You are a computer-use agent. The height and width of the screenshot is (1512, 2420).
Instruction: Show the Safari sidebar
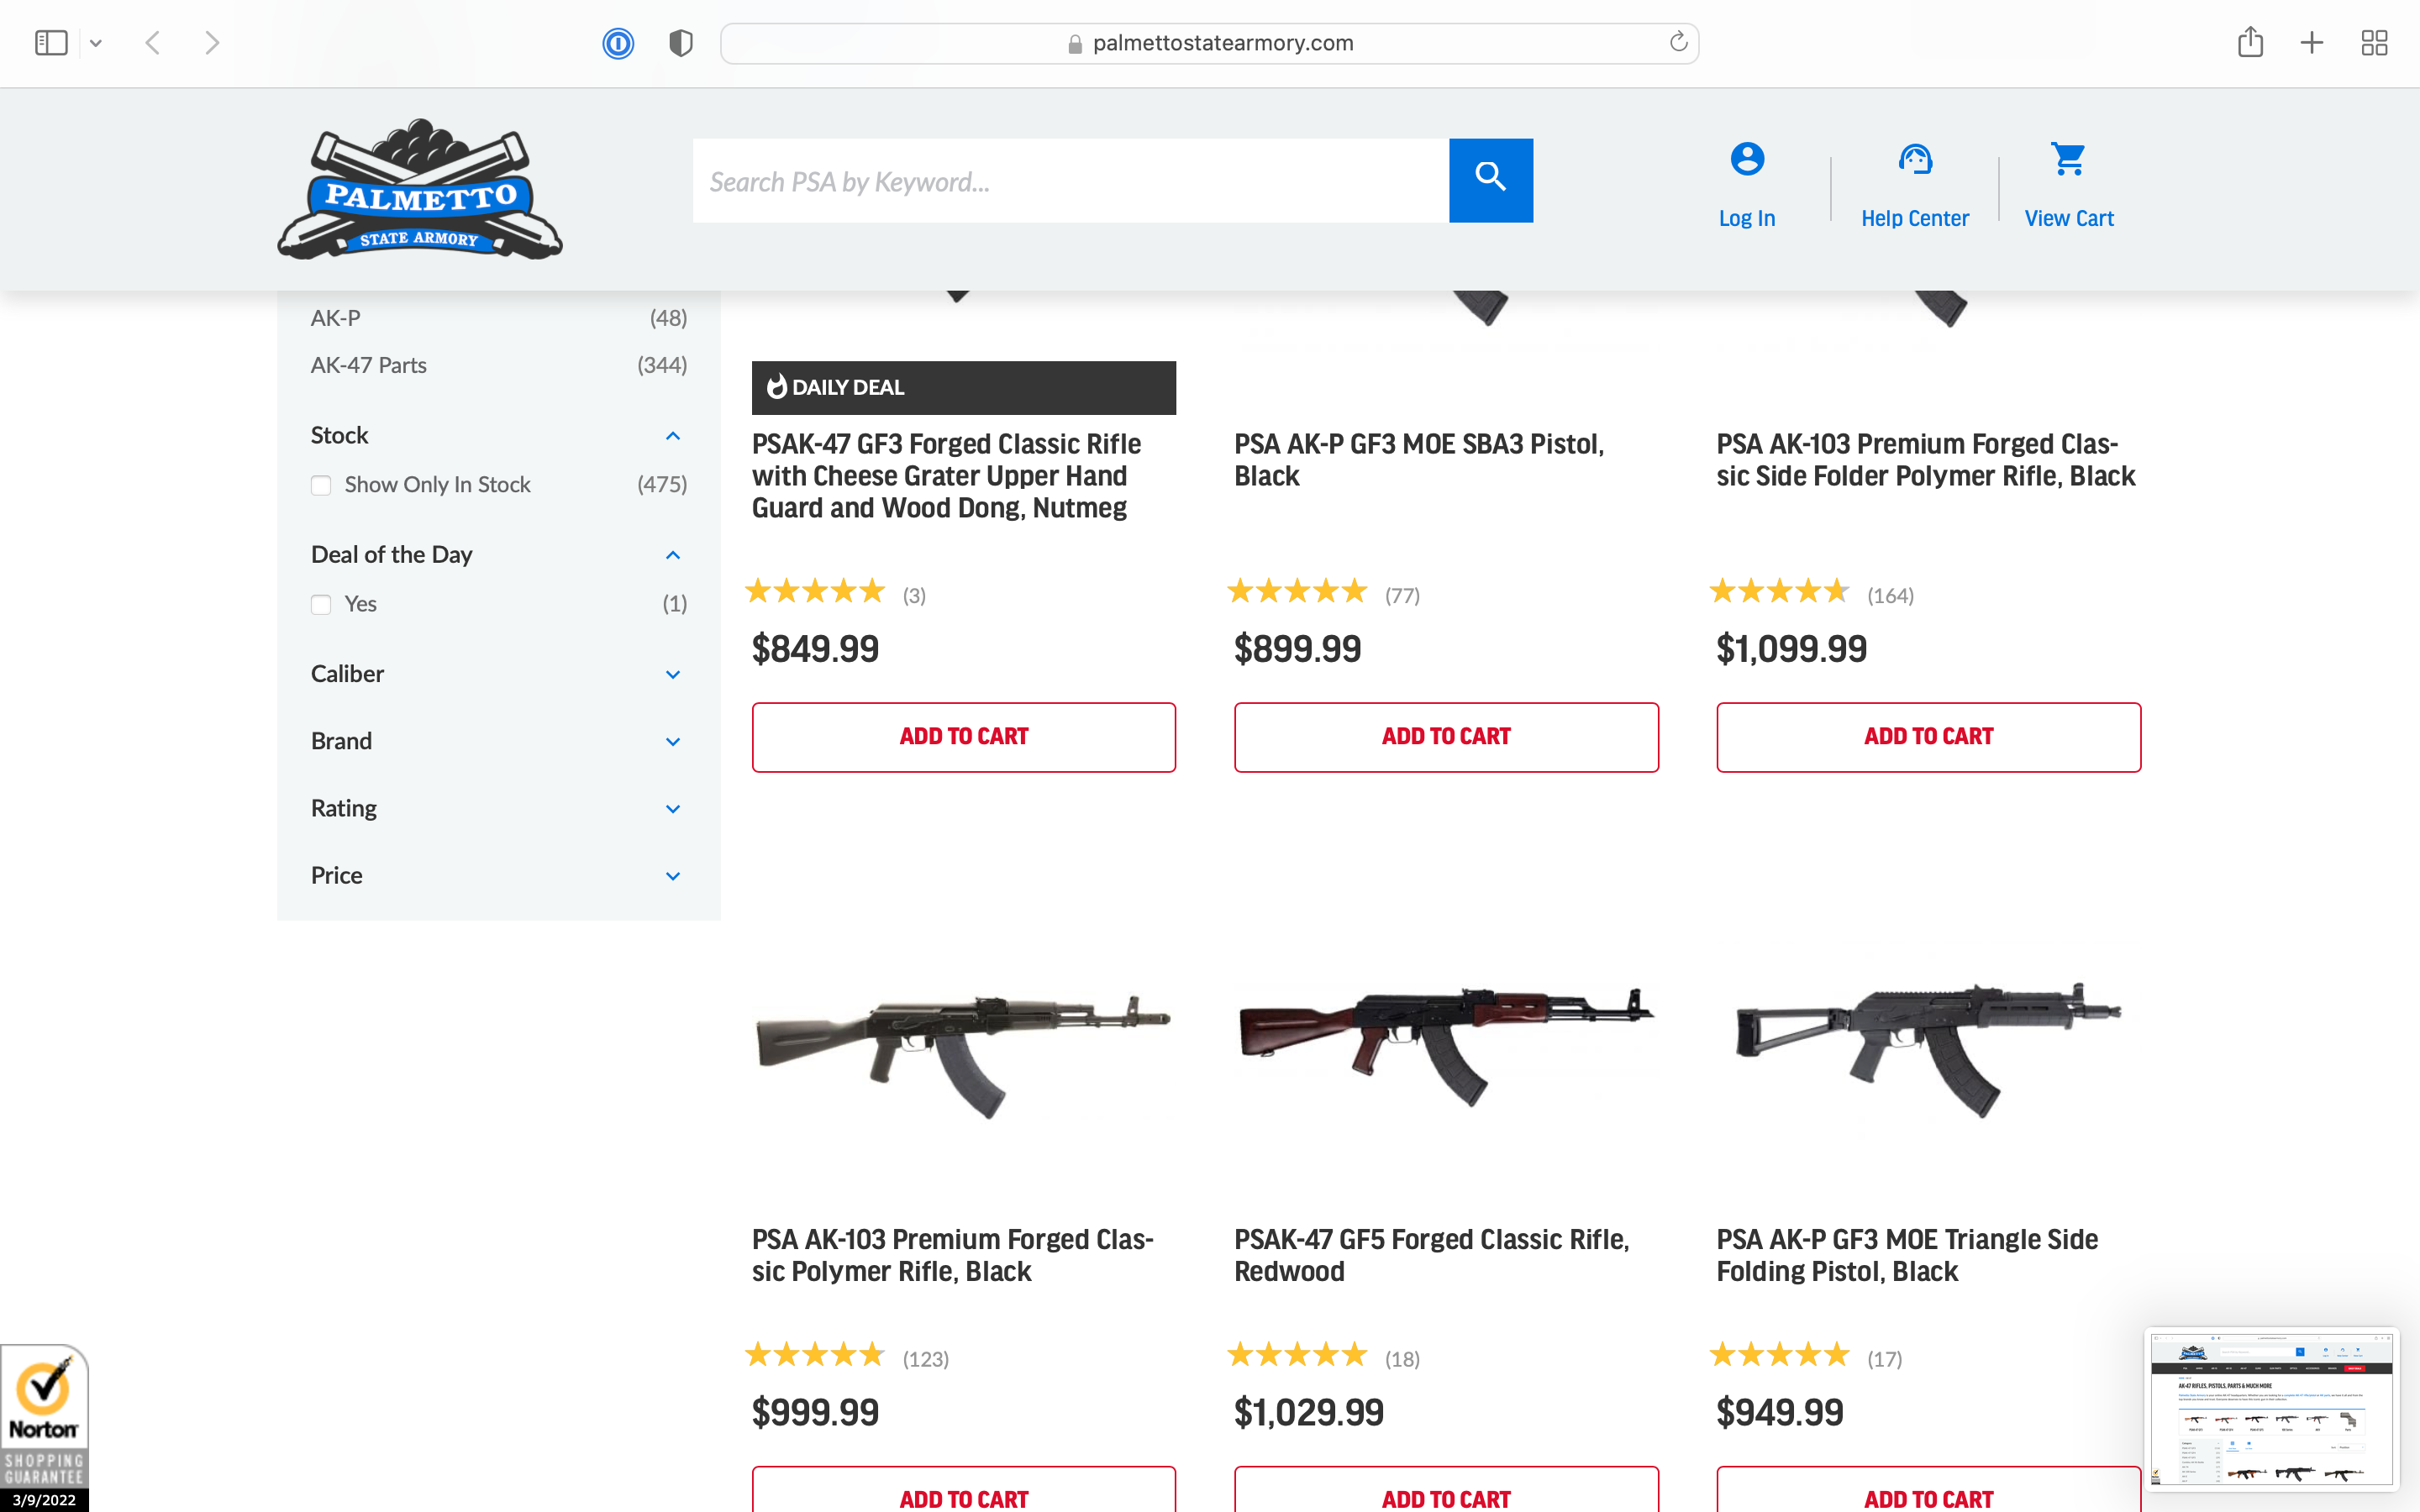click(x=51, y=43)
